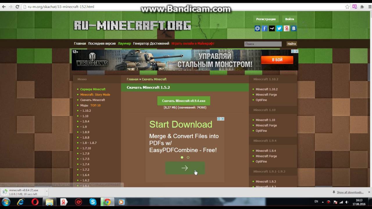
Task: Open File Explorer in taskbar
Action: [x=50, y=202]
